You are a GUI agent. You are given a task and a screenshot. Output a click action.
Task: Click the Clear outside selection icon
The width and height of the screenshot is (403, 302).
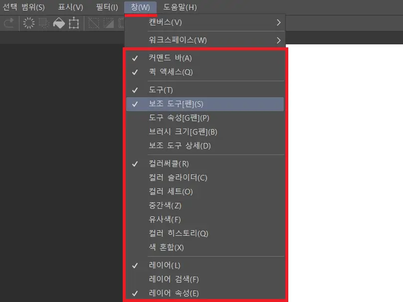pos(44,23)
